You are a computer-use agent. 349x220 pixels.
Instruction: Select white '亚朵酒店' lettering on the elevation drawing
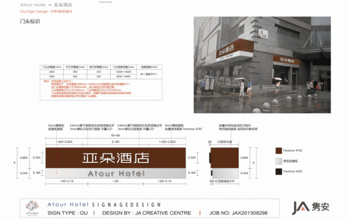coord(116,158)
